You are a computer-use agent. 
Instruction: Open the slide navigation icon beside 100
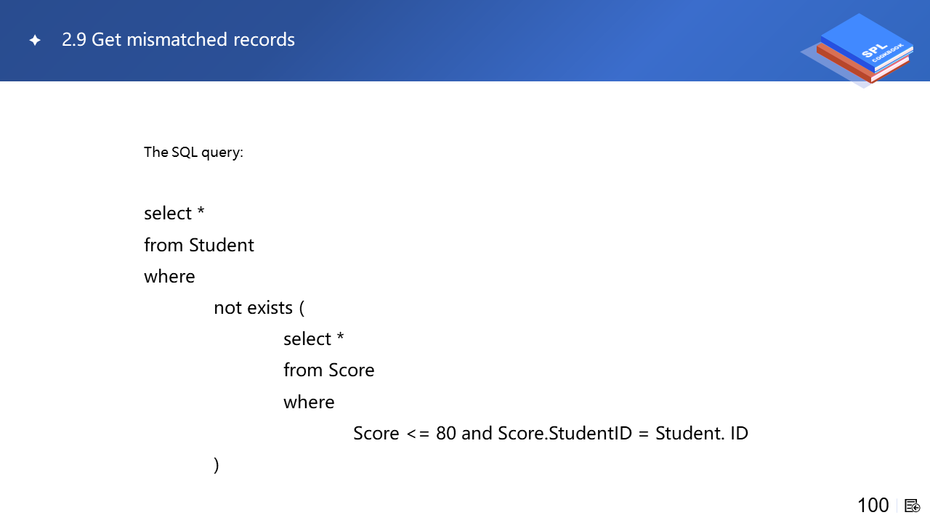(x=912, y=506)
